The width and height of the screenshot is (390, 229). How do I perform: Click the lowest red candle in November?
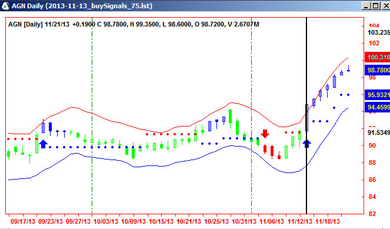coord(279,156)
